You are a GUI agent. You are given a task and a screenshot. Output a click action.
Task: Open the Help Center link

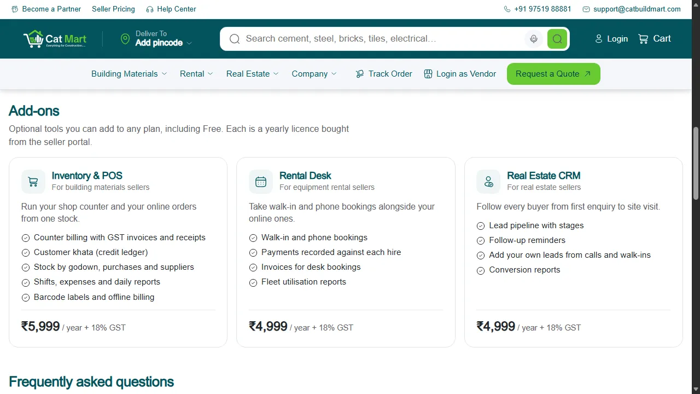point(171,9)
